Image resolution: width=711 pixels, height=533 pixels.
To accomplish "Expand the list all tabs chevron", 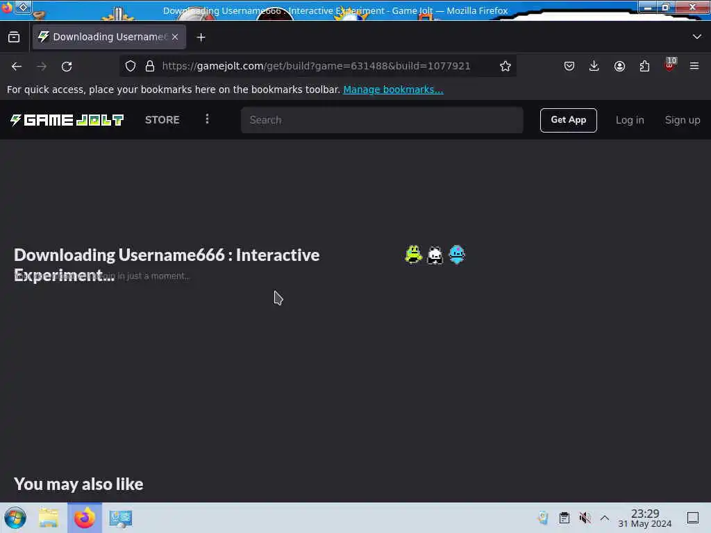I will [697, 37].
